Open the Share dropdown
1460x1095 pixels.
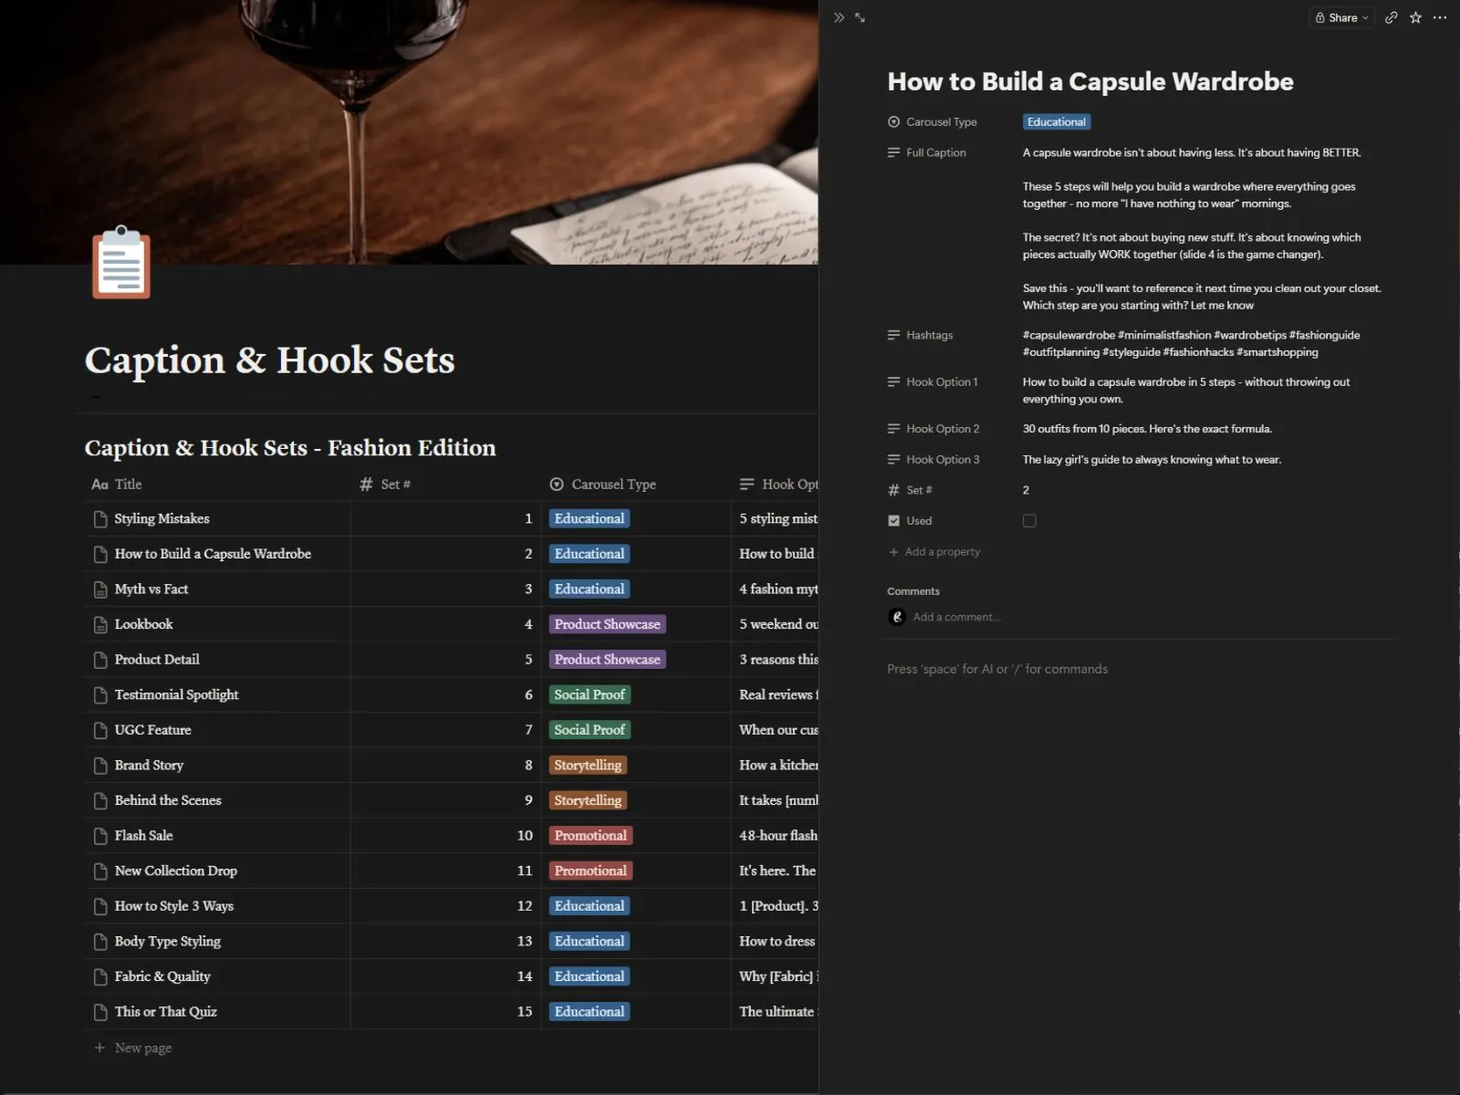(1341, 17)
